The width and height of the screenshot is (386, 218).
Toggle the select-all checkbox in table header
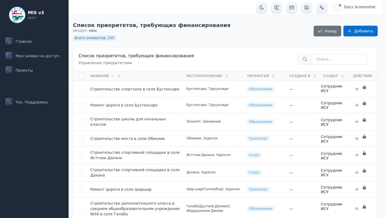(x=81, y=76)
